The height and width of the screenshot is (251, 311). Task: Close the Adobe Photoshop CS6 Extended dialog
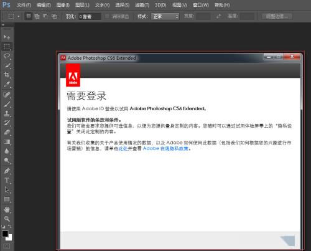pos(292,57)
